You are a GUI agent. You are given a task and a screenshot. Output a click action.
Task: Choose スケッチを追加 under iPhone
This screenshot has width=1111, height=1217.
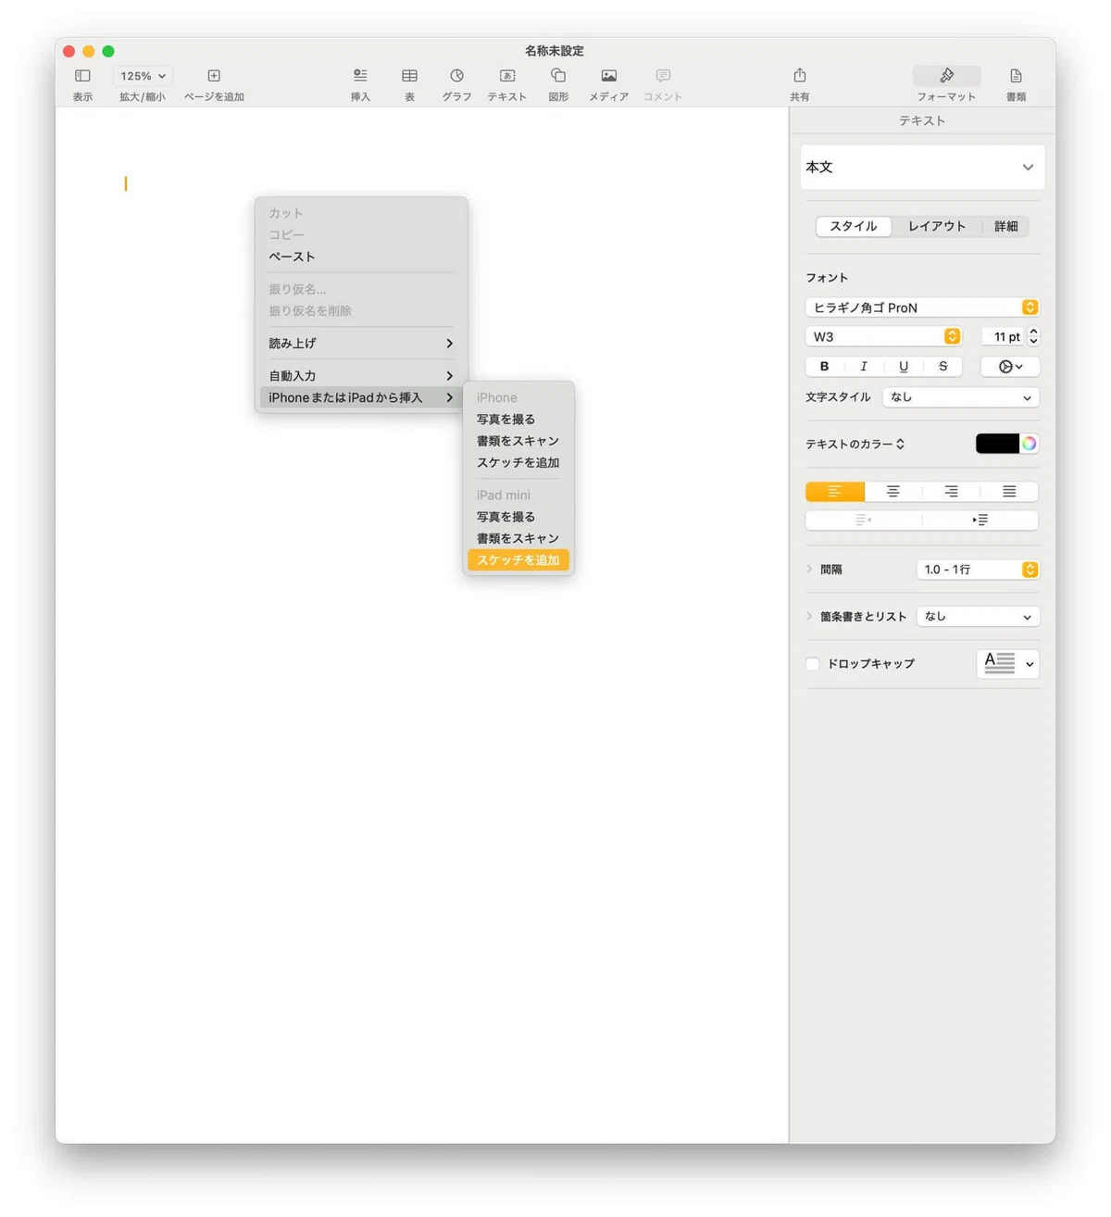pyautogui.click(x=518, y=463)
